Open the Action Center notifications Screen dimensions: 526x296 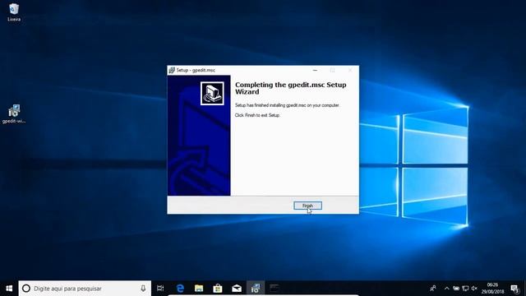515,289
